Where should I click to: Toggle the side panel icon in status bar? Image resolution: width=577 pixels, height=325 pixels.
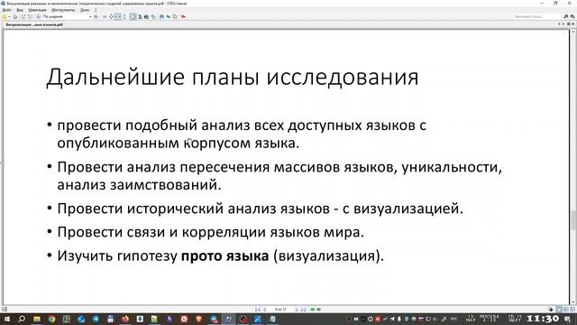click(4, 310)
